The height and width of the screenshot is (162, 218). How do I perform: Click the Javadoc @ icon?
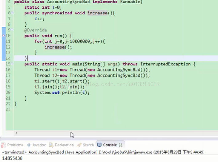point(29,145)
